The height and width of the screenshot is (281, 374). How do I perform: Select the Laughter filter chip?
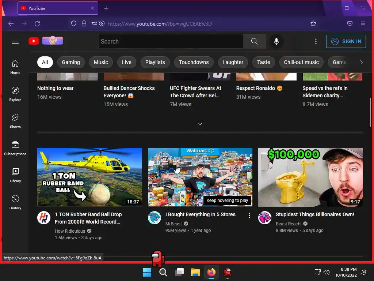(x=233, y=62)
